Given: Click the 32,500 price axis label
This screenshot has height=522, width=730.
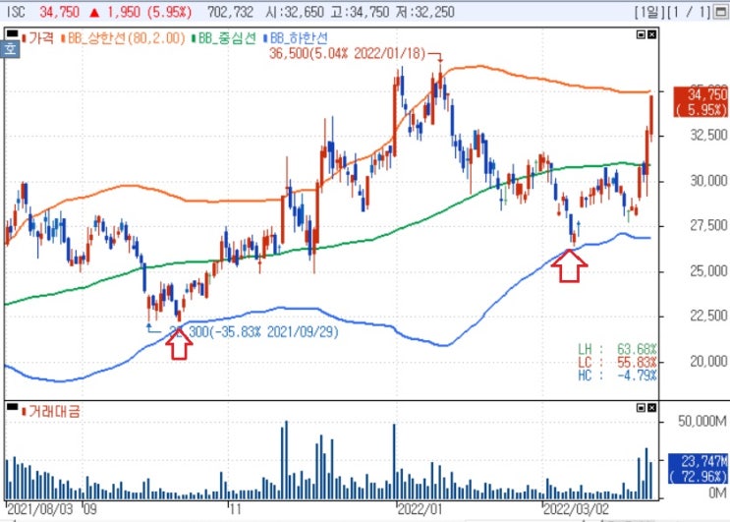Looking at the screenshot, I should point(708,135).
